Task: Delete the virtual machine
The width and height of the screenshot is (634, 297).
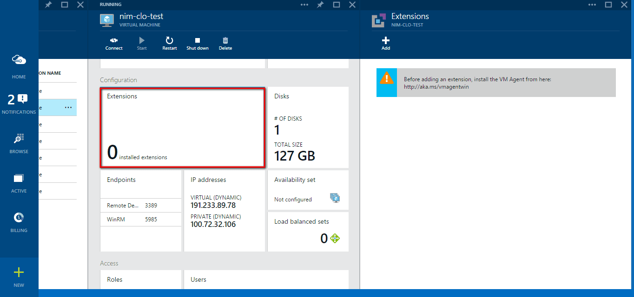Action: tap(225, 41)
